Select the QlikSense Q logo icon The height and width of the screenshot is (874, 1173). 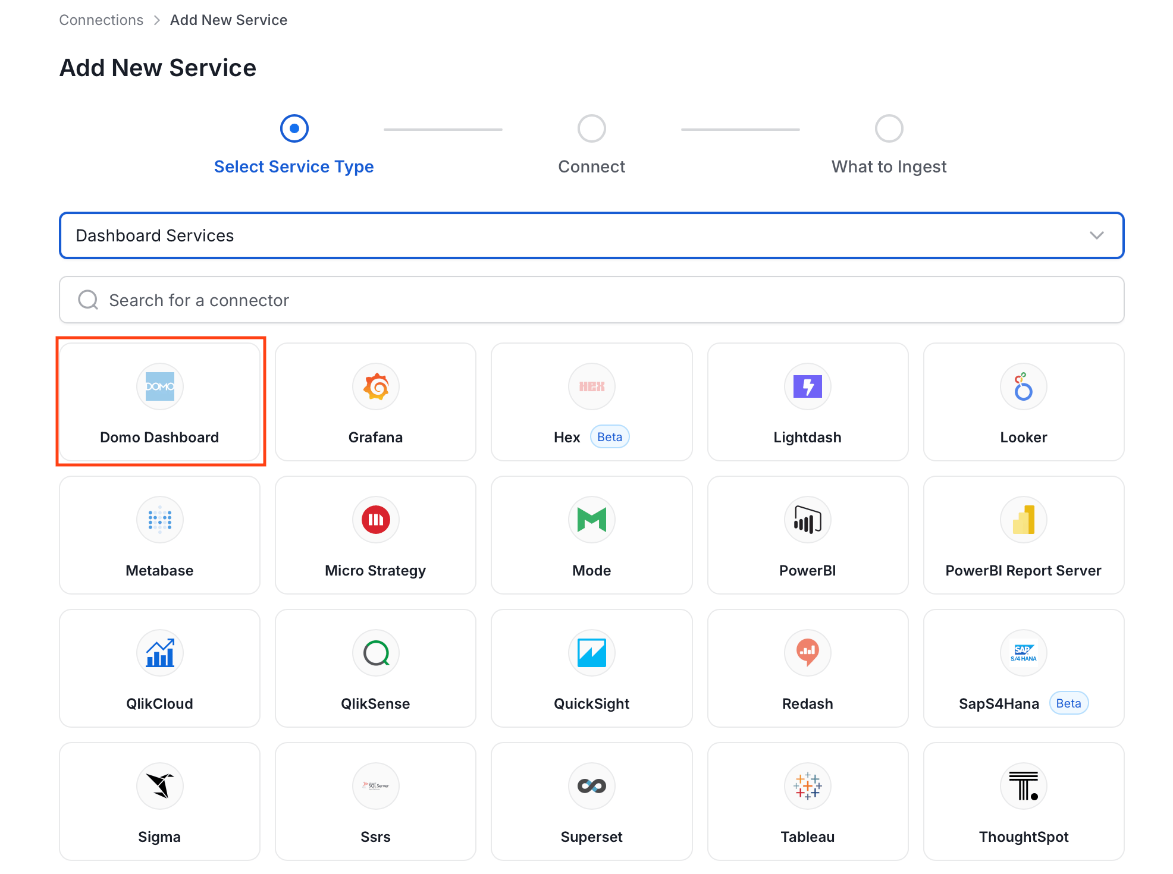tap(375, 653)
